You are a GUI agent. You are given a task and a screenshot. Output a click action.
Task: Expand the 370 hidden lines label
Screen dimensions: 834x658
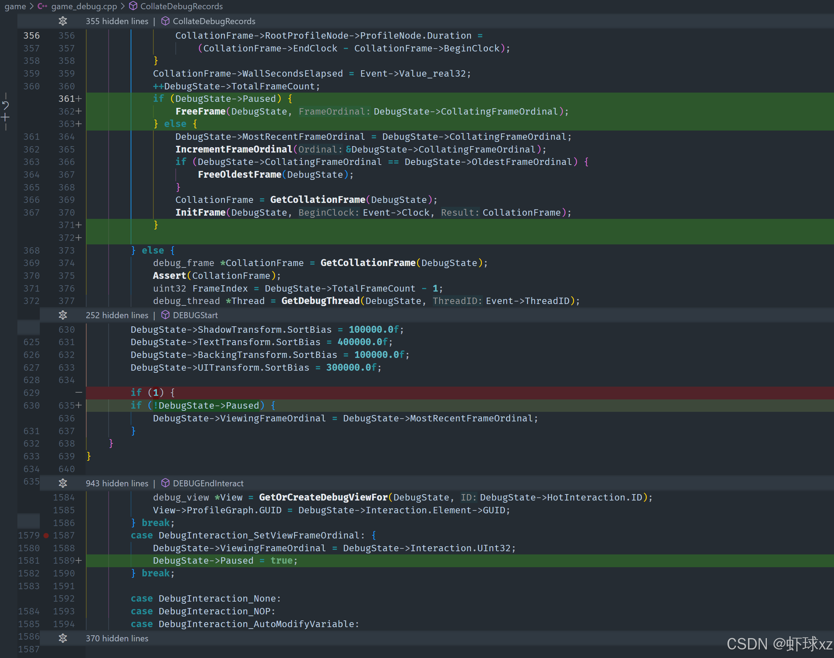point(117,638)
